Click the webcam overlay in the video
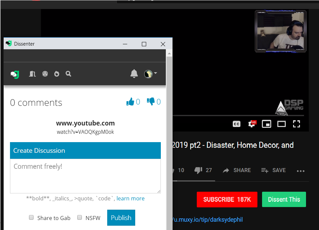 click(281, 31)
